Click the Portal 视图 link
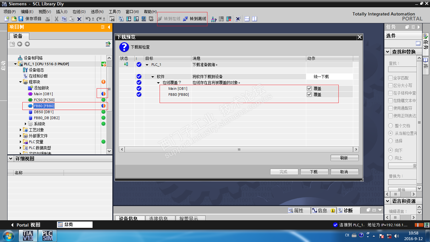This screenshot has height=242, width=430. coord(25,225)
